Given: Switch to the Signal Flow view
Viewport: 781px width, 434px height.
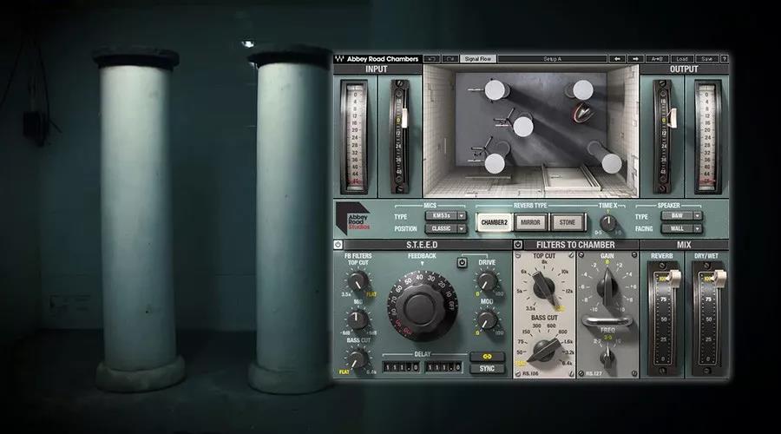Looking at the screenshot, I should (x=477, y=59).
